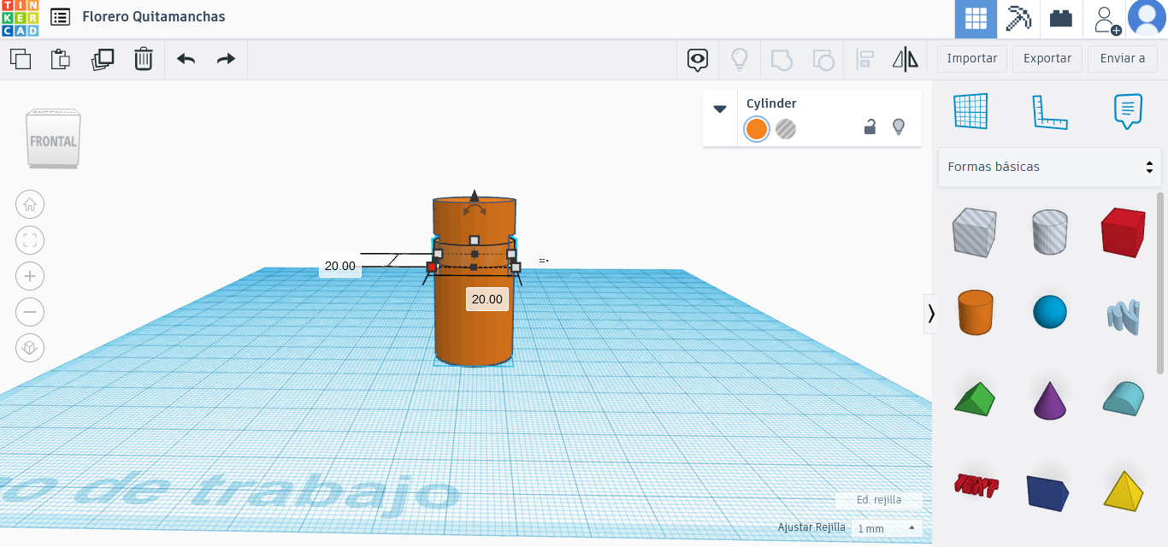1168x547 pixels.
Task: Pick the Box hole shape
Action: click(x=975, y=232)
